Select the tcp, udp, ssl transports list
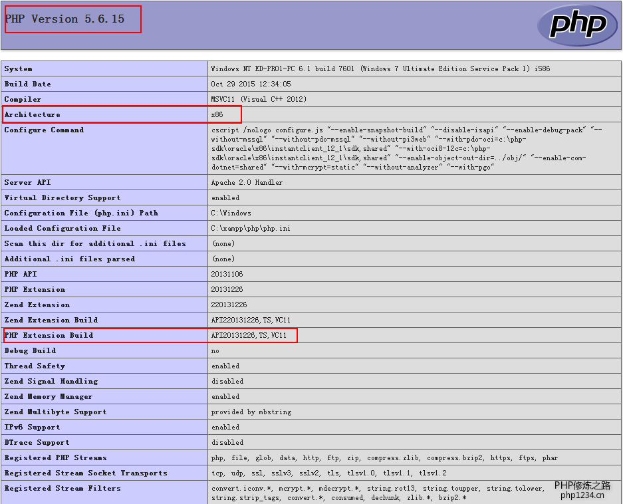 tap(328, 473)
